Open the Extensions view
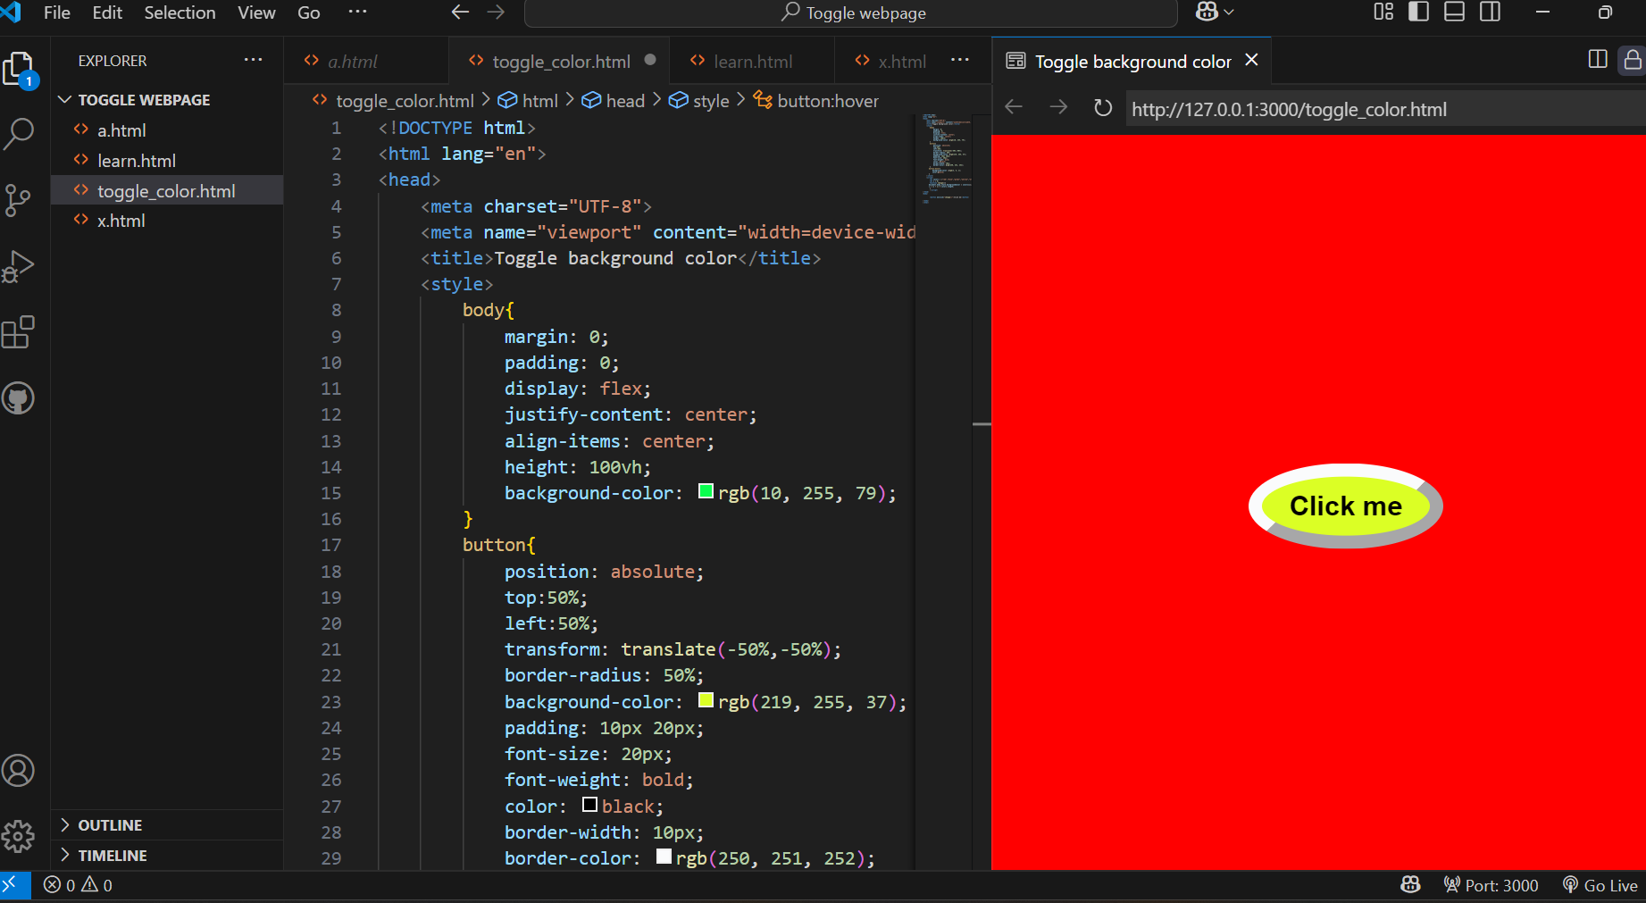The image size is (1646, 903). (x=19, y=332)
